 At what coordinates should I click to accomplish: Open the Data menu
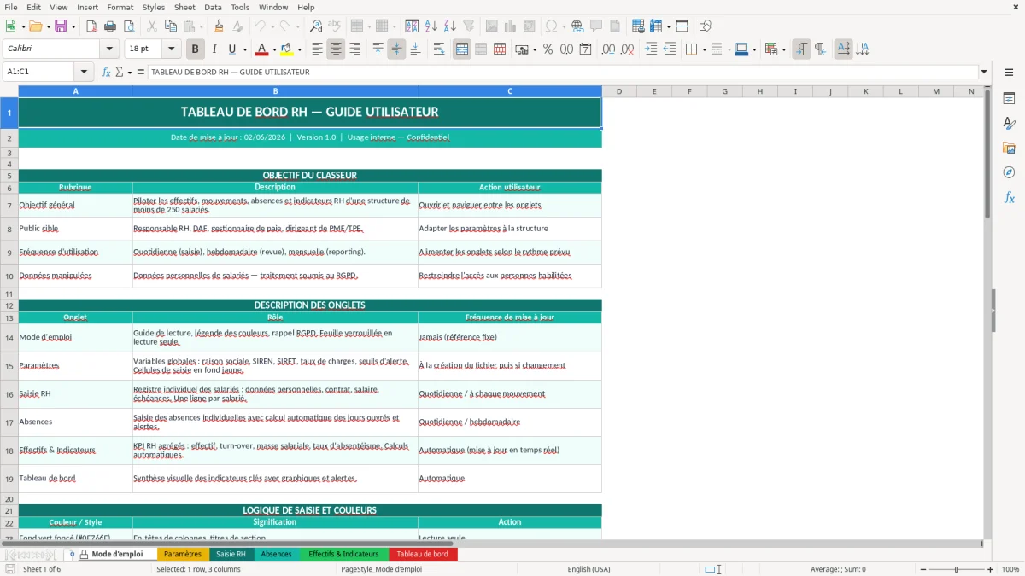(x=213, y=7)
